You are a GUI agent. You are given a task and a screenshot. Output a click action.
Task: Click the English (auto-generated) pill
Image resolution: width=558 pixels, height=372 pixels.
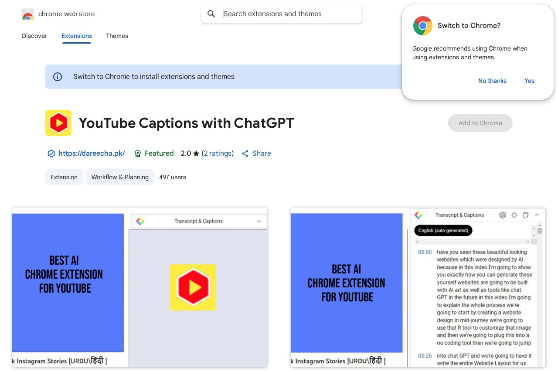443,230
